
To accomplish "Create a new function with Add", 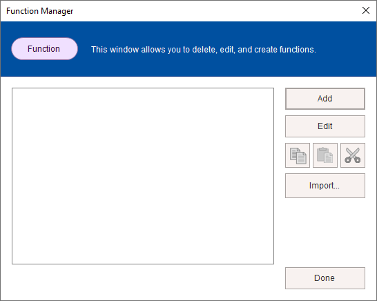I will [325, 99].
